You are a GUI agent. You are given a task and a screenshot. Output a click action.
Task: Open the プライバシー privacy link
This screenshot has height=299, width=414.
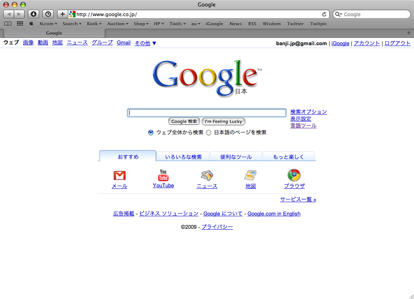[x=217, y=227]
